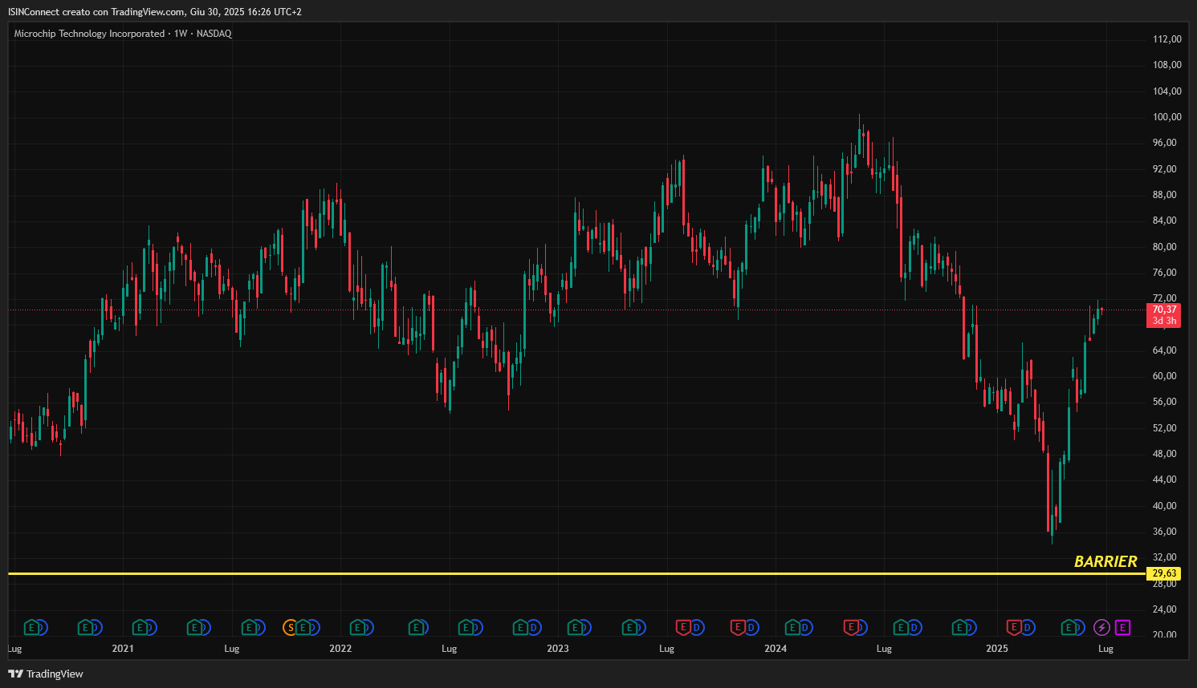Click the TradingView logo at bottom left
Viewport: 1197px width, 688px height.
tap(46, 674)
